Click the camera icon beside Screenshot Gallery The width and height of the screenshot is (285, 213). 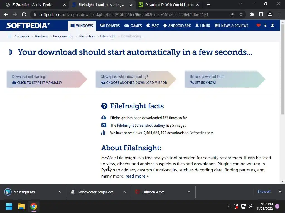[104, 125]
